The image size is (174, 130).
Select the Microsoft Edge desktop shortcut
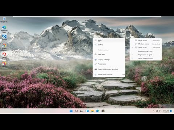click(x=4, y=29)
